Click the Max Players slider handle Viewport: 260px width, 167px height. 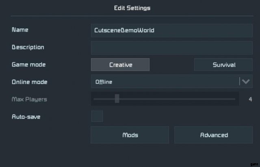(117, 99)
